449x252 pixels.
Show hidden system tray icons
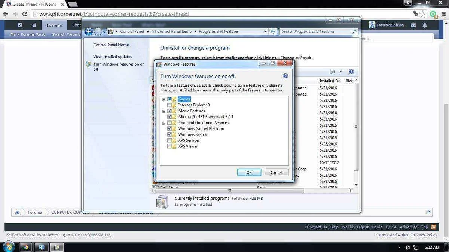tap(400, 247)
